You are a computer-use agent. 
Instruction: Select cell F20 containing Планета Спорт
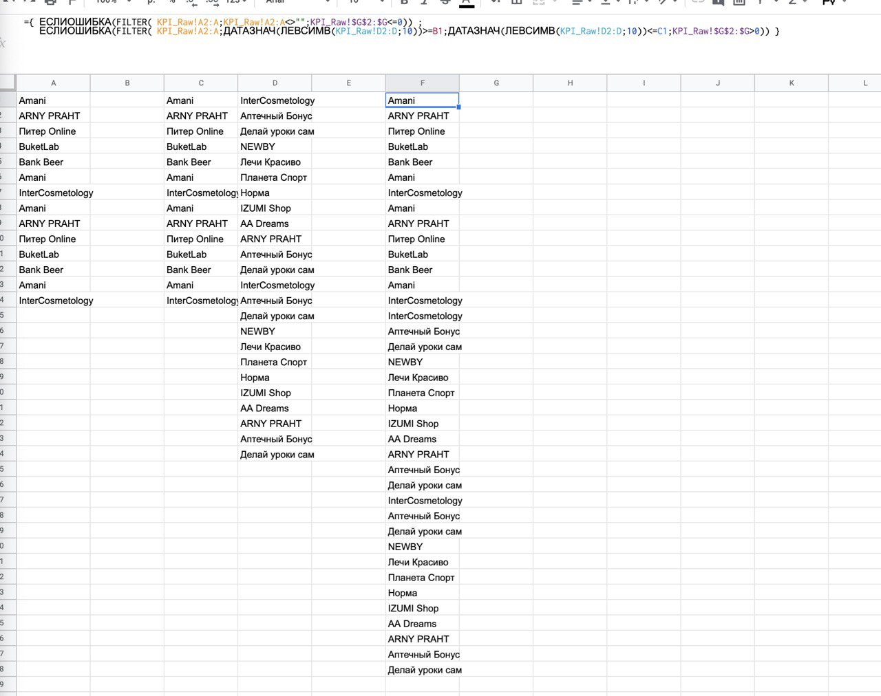click(x=423, y=393)
